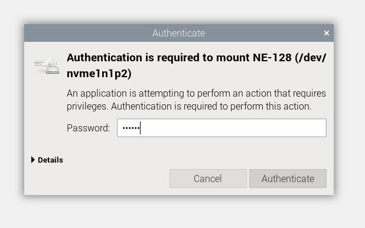Click the "An application is attempting" description line
Viewport: 365px width, 228px height.
pyautogui.click(x=196, y=94)
